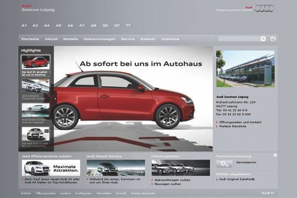The image size is (297, 198).
Task: Click the Weitere Standorte footer link
Action: pos(143,194)
